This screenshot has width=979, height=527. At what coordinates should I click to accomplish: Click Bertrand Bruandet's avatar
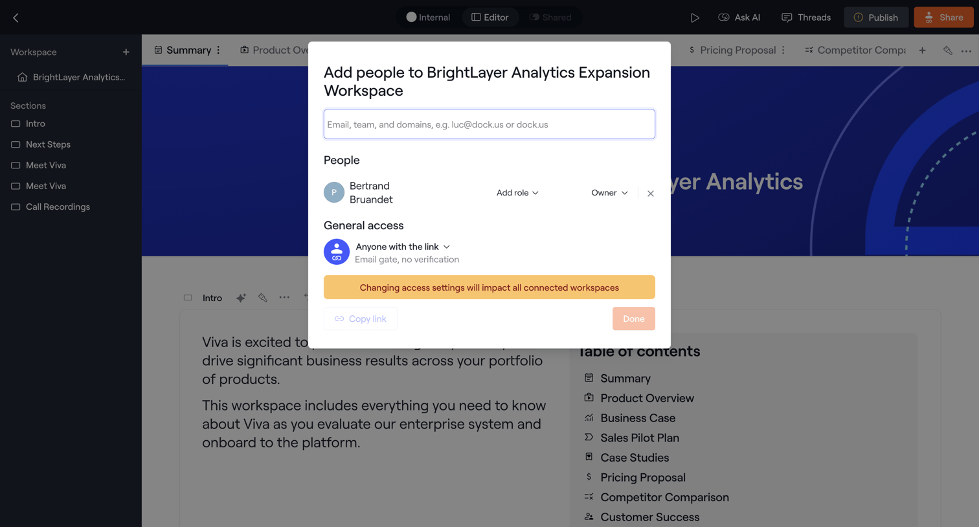pyautogui.click(x=334, y=192)
